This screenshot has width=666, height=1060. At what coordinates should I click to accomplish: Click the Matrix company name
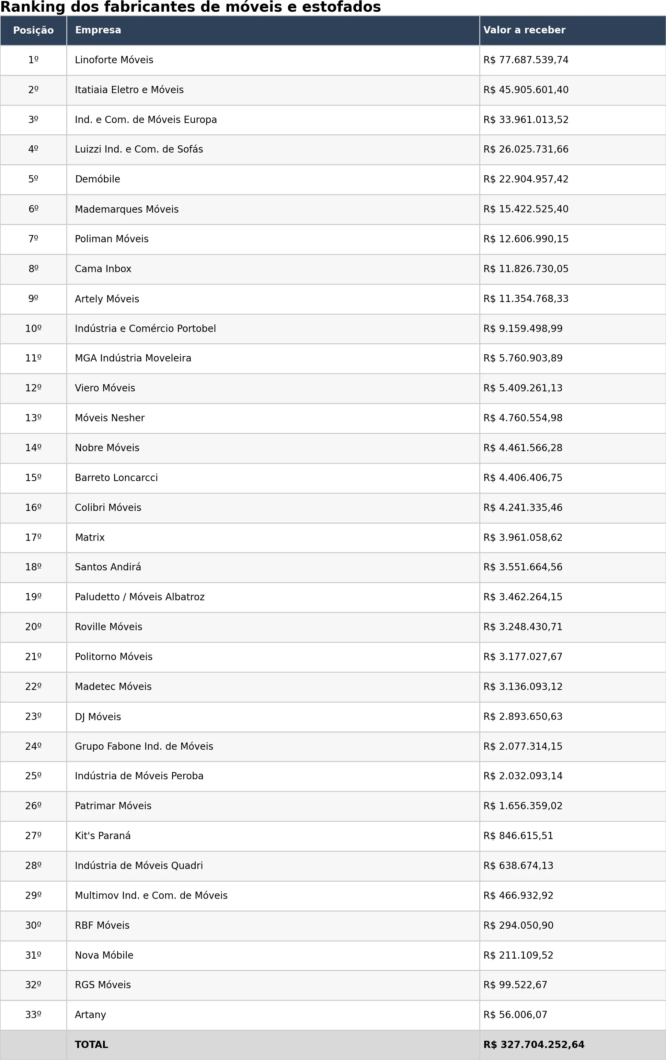pos(90,537)
